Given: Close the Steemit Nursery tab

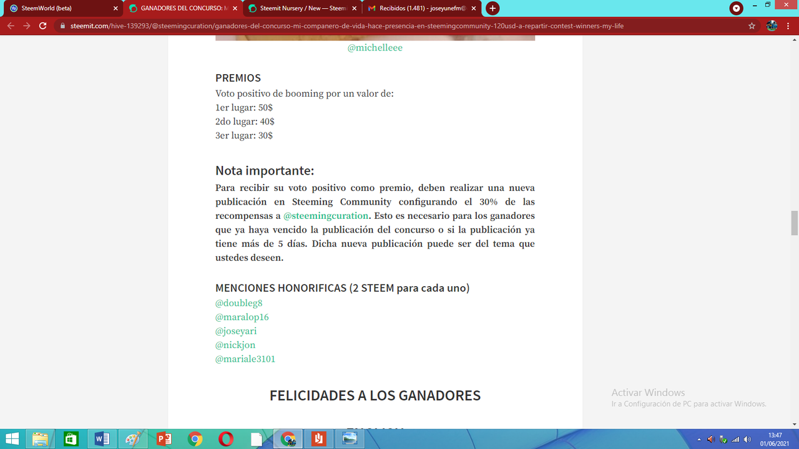Looking at the screenshot, I should [x=355, y=9].
